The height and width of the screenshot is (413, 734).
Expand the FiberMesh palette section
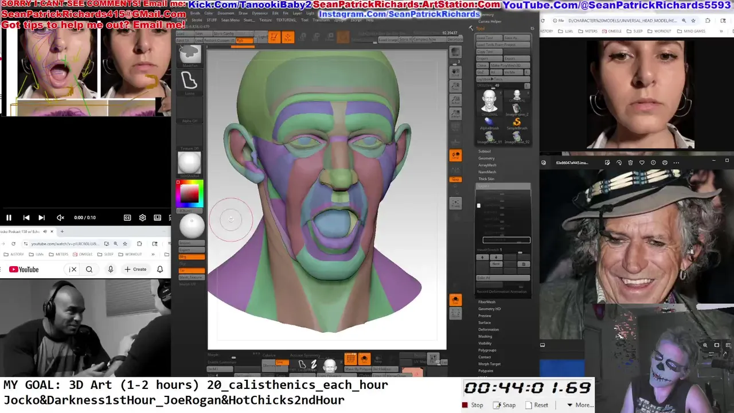(487, 302)
